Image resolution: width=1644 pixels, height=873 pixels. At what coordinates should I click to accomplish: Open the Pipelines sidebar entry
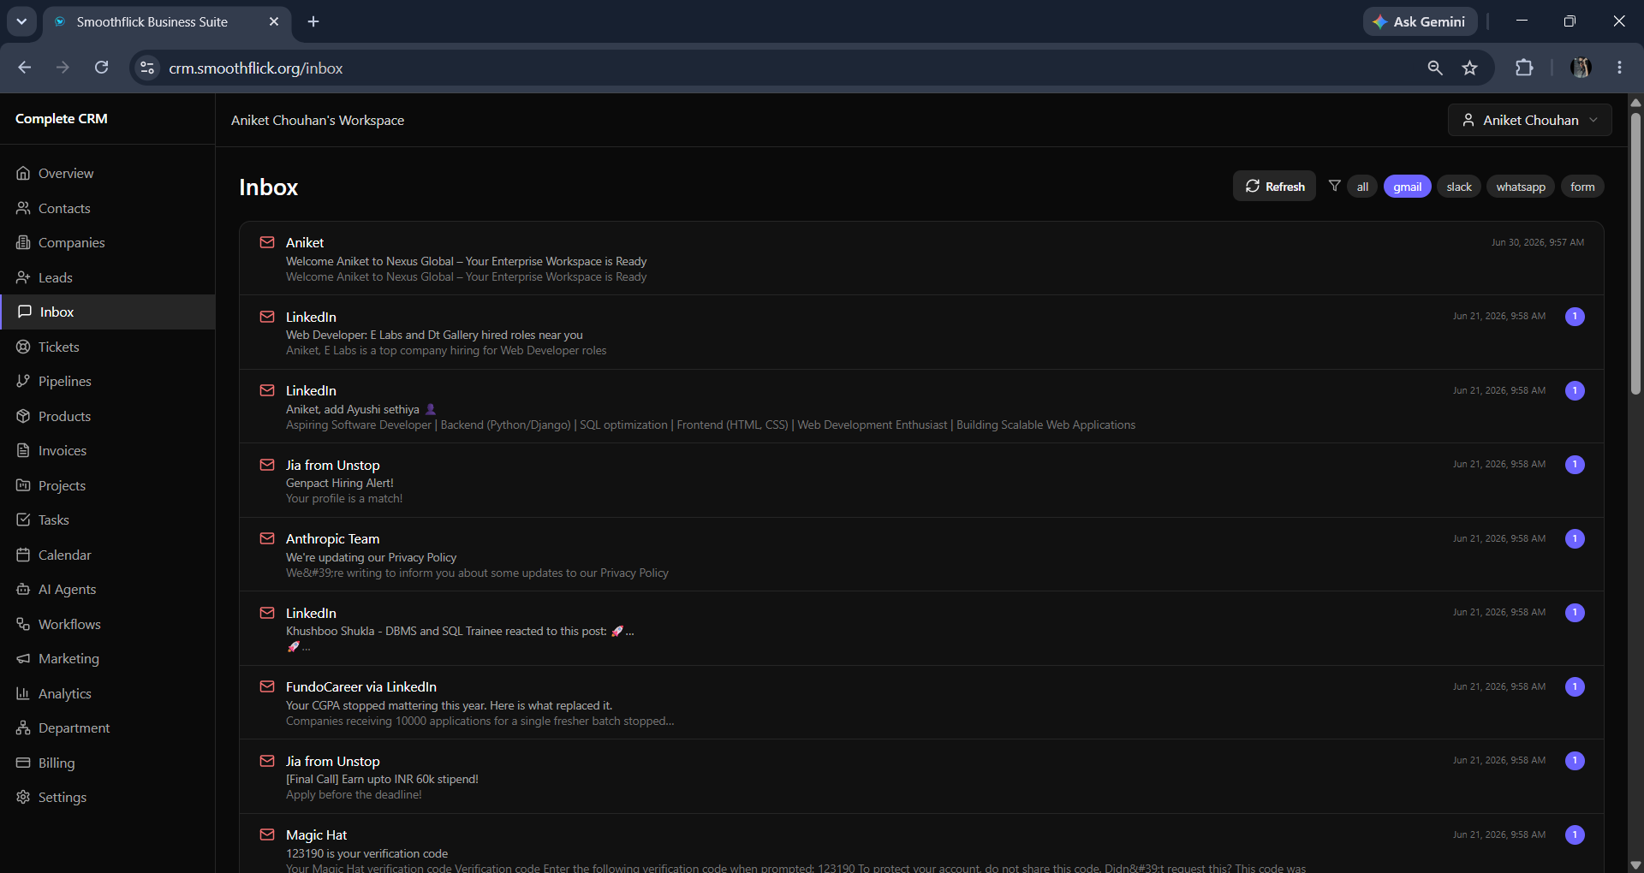(108, 382)
